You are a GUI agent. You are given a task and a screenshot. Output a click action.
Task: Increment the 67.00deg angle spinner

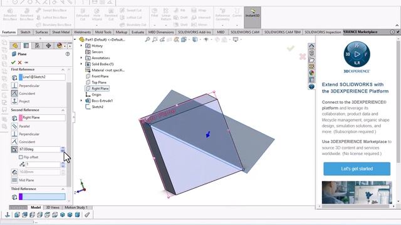pos(63,148)
